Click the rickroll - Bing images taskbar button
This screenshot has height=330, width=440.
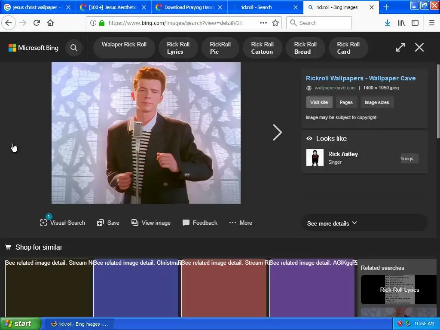tap(79, 324)
